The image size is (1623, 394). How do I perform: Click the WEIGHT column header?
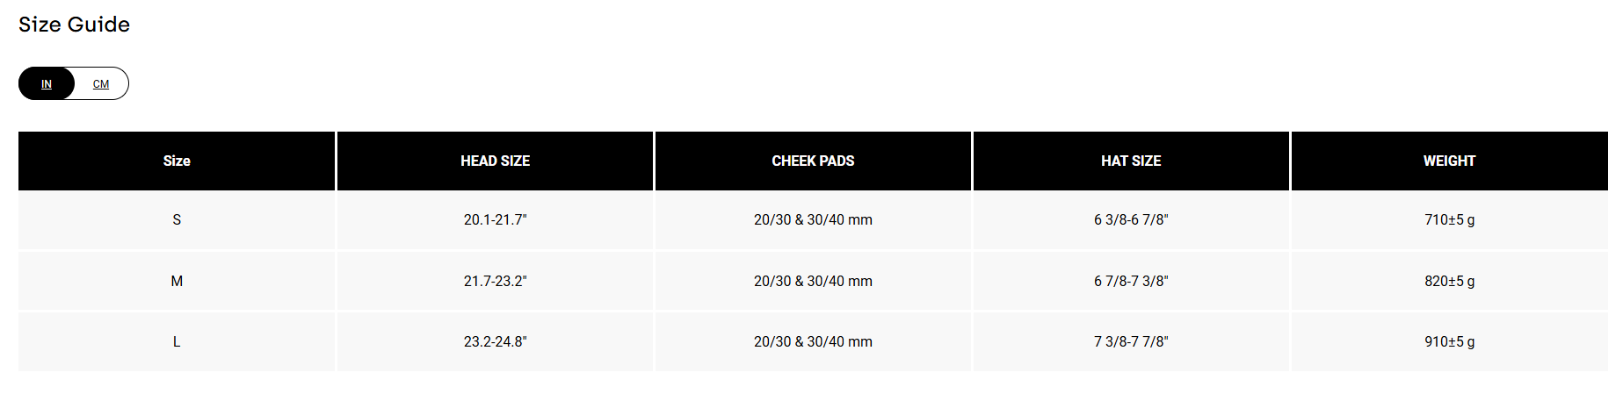[x=1449, y=161]
